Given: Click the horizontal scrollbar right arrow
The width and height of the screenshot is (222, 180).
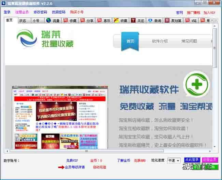Looking at the screenshot, I should [x=210, y=151].
